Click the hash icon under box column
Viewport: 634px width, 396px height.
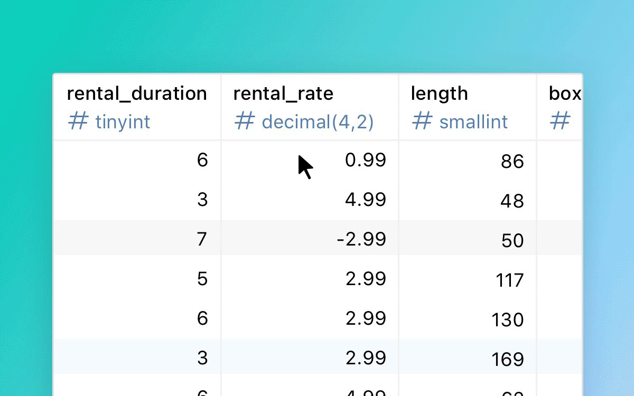point(560,122)
